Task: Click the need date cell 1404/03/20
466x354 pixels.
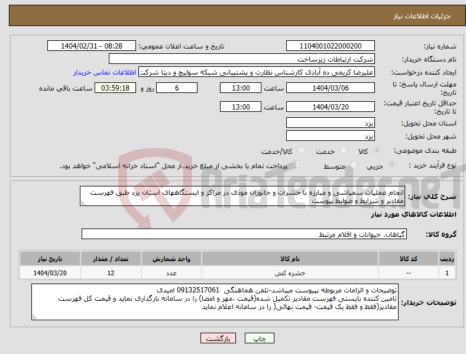Action: [50, 273]
